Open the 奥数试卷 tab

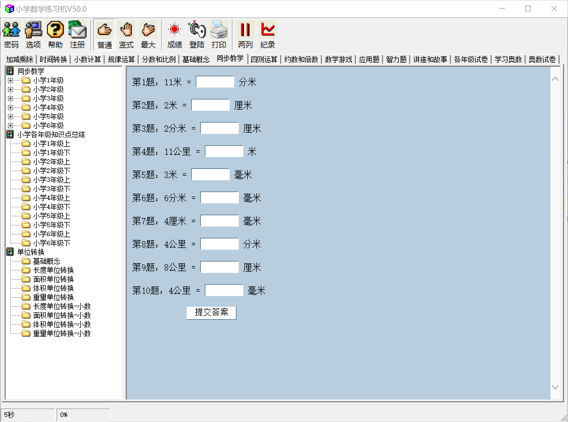coord(542,59)
